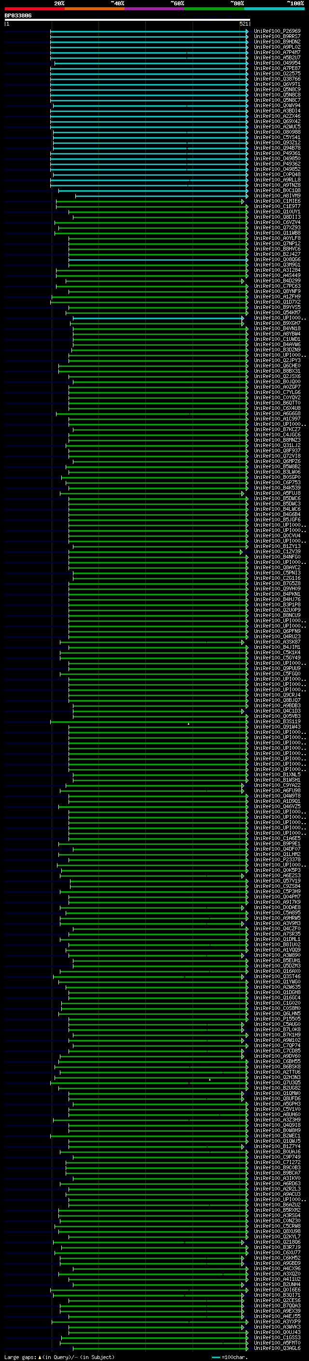The height and width of the screenshot is (1361, 309).
Task: Open hit UniRef100_Q0WV94
Action: pos(277,106)
